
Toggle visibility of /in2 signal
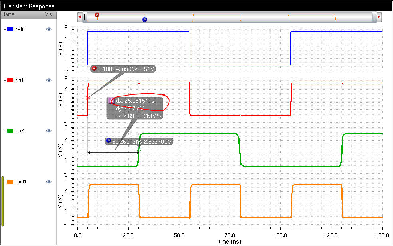(x=49, y=131)
